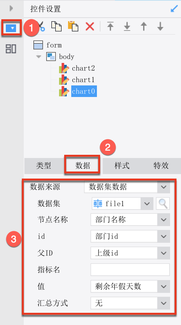Open the widget library layout icon in sidebar

pyautogui.click(x=11, y=49)
